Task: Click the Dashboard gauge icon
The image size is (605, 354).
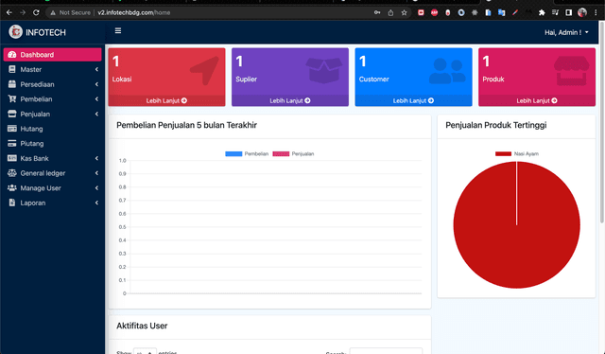Action: point(12,55)
